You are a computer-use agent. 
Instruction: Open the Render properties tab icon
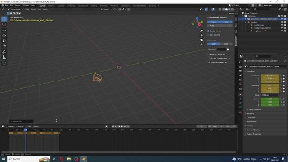click(x=240, y=67)
